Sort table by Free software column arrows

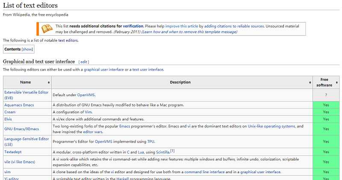pyautogui.click(x=337, y=82)
